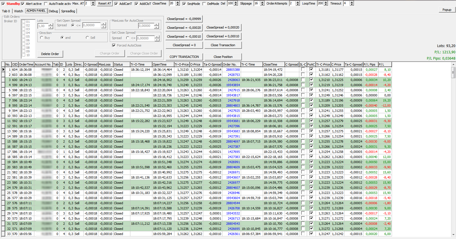Click the CloseSpread = -0,00010 button
This screenshot has height=239, width=456.
click(x=184, y=37)
